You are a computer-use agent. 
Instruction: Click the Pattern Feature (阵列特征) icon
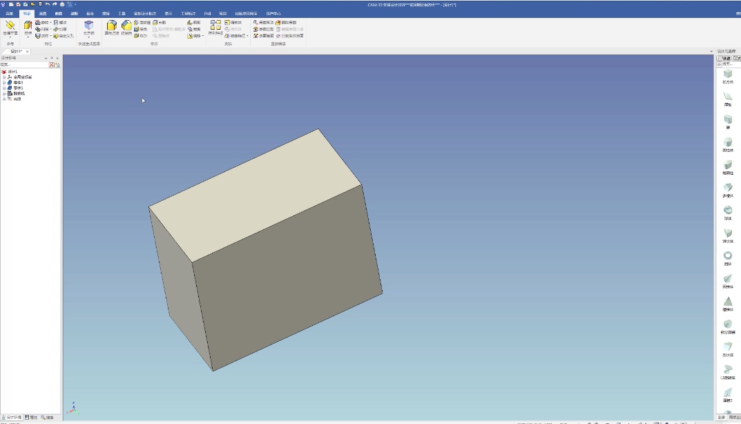coord(215,26)
